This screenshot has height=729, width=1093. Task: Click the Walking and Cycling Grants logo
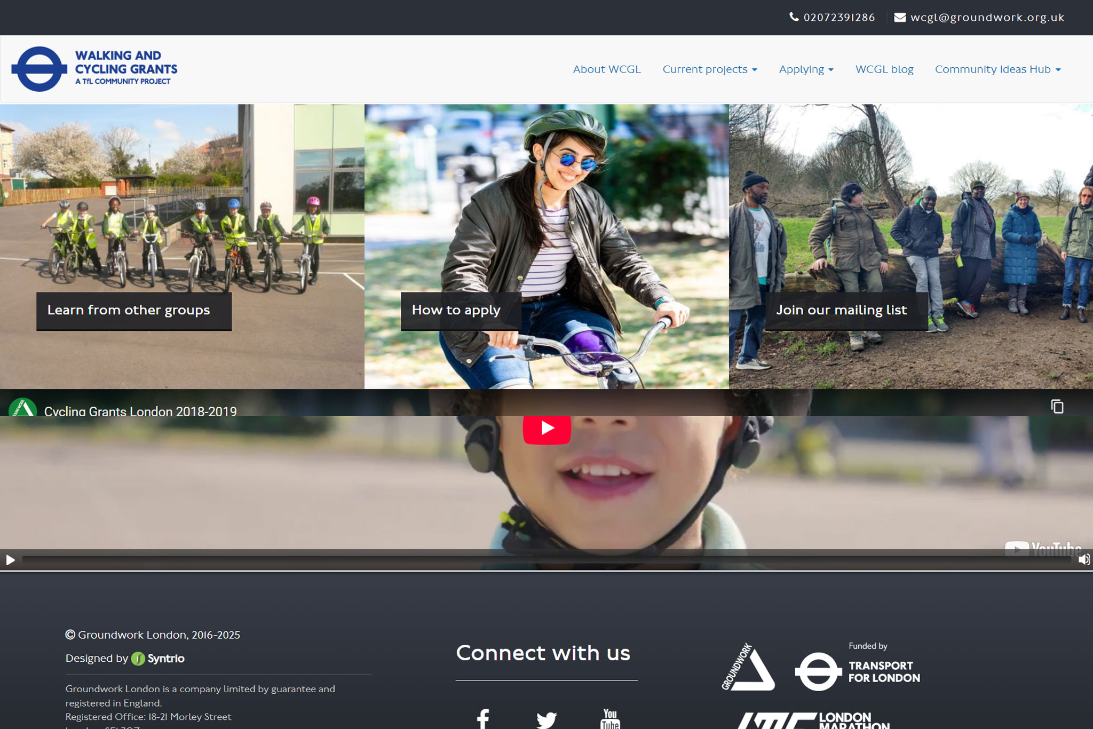94,69
